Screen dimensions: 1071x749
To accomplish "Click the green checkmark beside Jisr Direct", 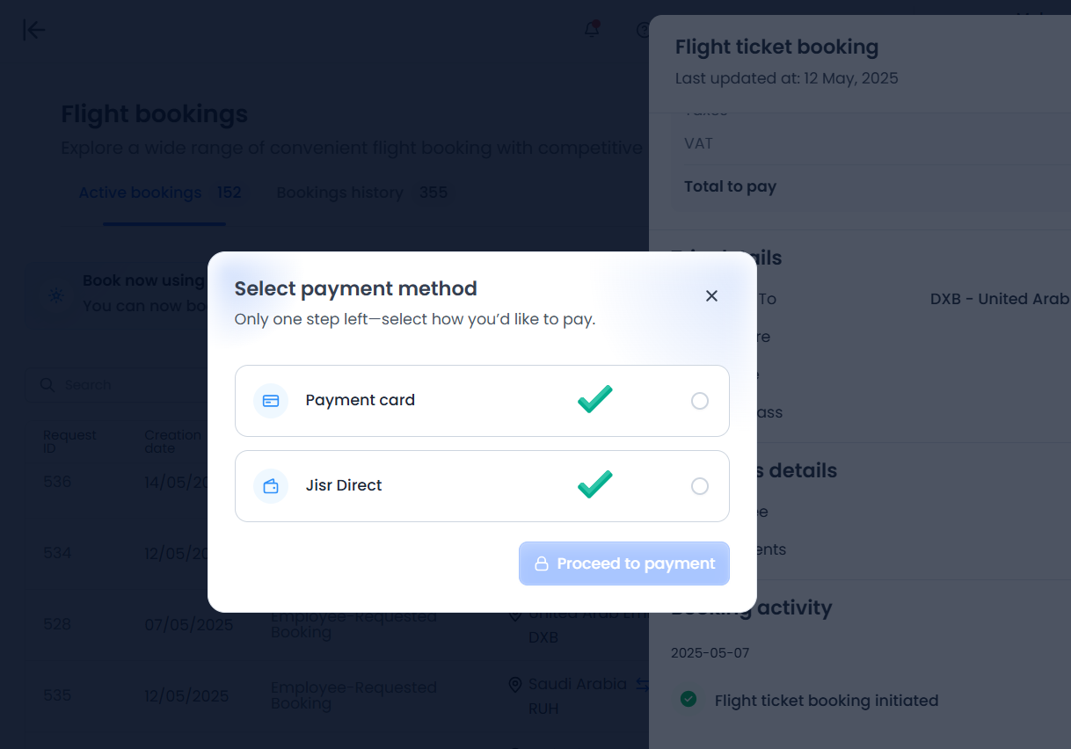I will 594,484.
